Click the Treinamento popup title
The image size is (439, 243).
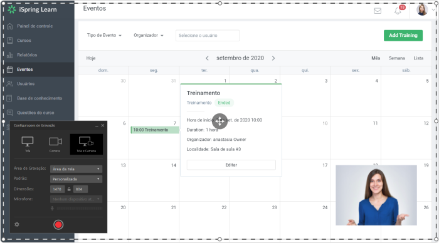click(x=203, y=93)
